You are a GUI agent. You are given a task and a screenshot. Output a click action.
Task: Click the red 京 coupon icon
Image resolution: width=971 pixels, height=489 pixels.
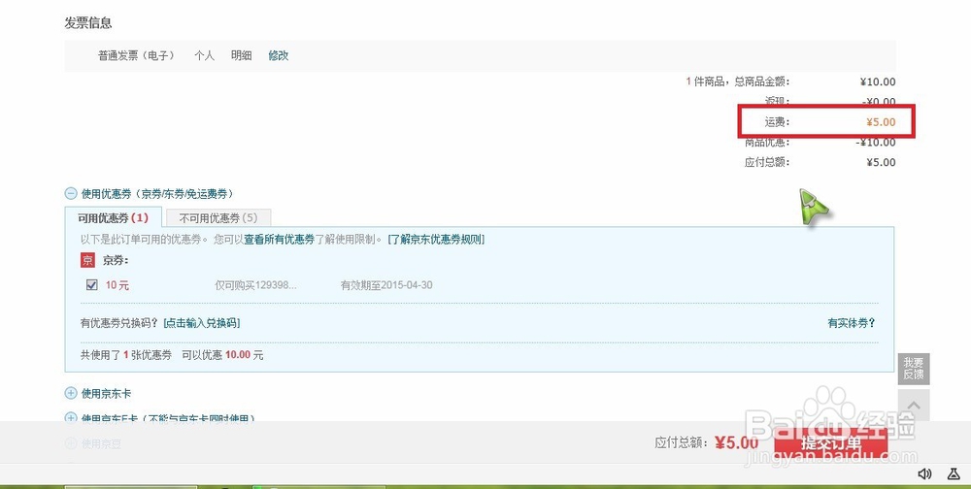[x=88, y=260]
